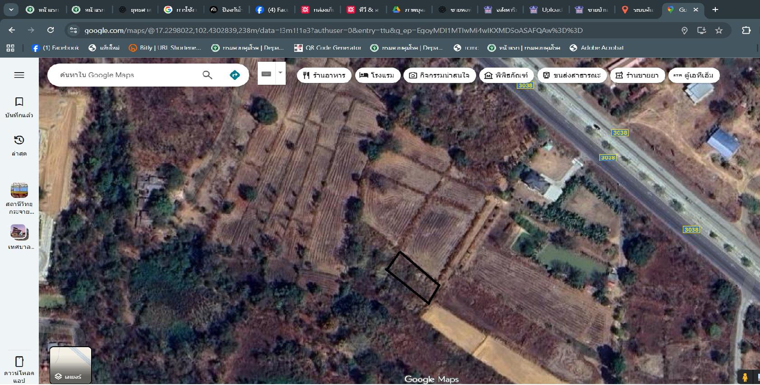The height and width of the screenshot is (385, 760).
Task: Filter by the pharmacy category chip
Action: point(637,75)
